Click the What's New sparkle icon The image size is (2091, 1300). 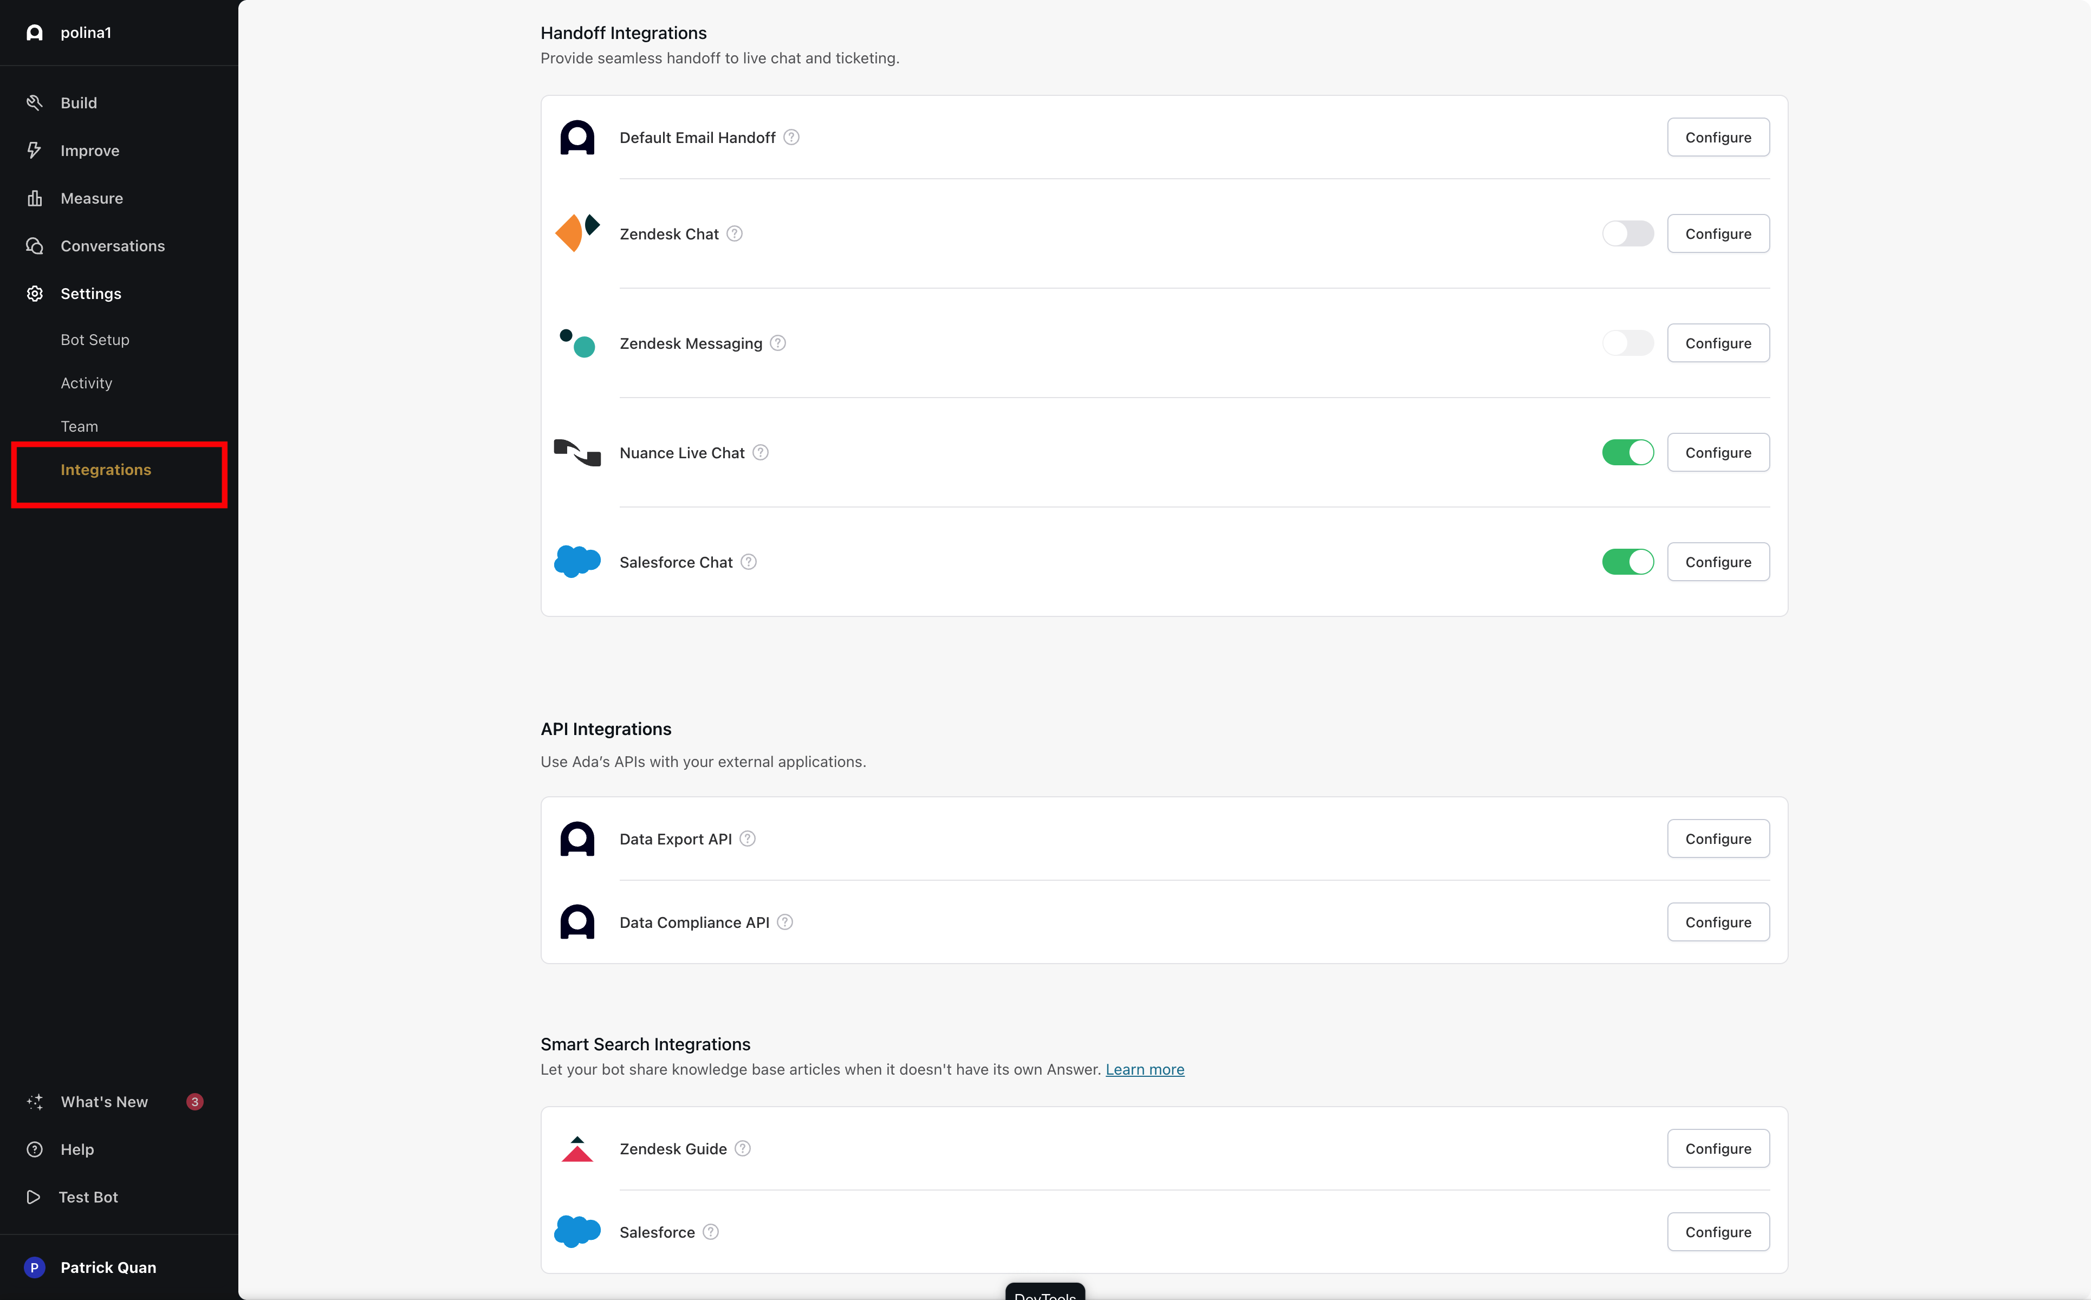pyautogui.click(x=34, y=1102)
